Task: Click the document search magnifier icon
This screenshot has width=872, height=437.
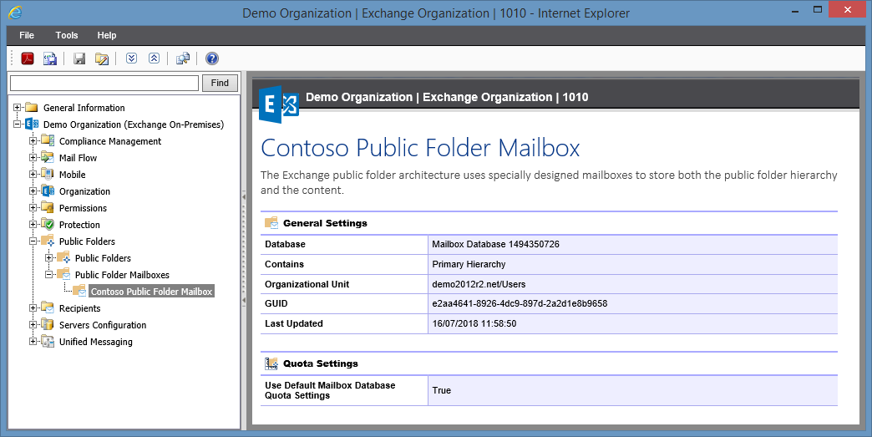Action: [182, 58]
